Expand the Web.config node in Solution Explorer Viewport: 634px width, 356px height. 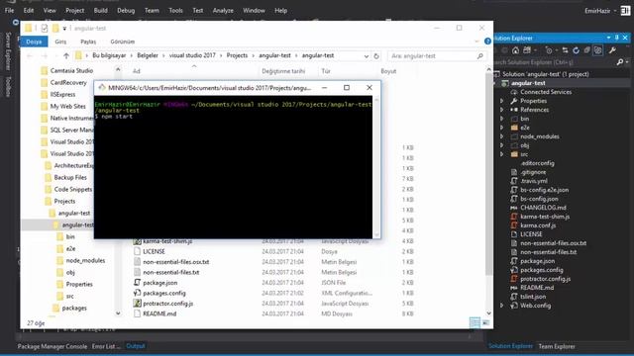point(502,306)
